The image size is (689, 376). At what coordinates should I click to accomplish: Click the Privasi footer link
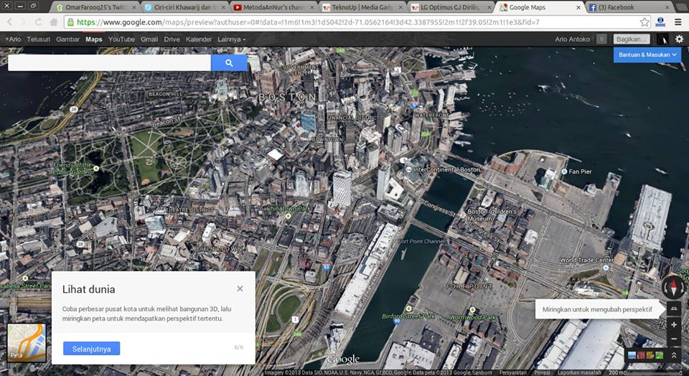click(542, 372)
